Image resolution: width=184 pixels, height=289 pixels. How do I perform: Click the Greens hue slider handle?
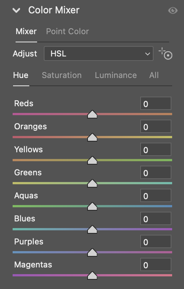pyautogui.click(x=92, y=184)
